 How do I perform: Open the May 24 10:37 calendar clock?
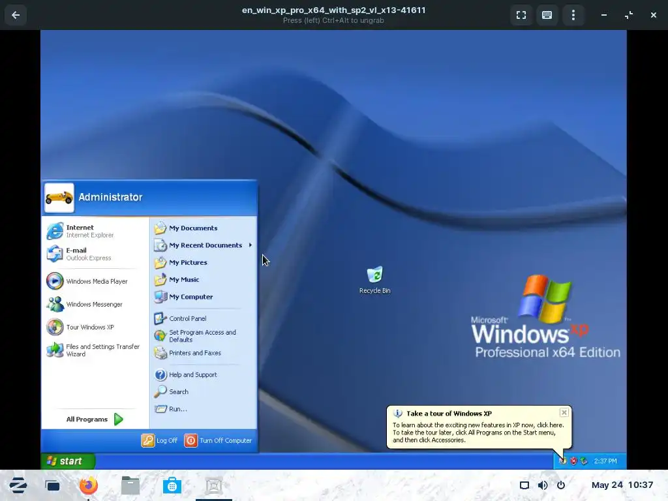[x=622, y=485]
